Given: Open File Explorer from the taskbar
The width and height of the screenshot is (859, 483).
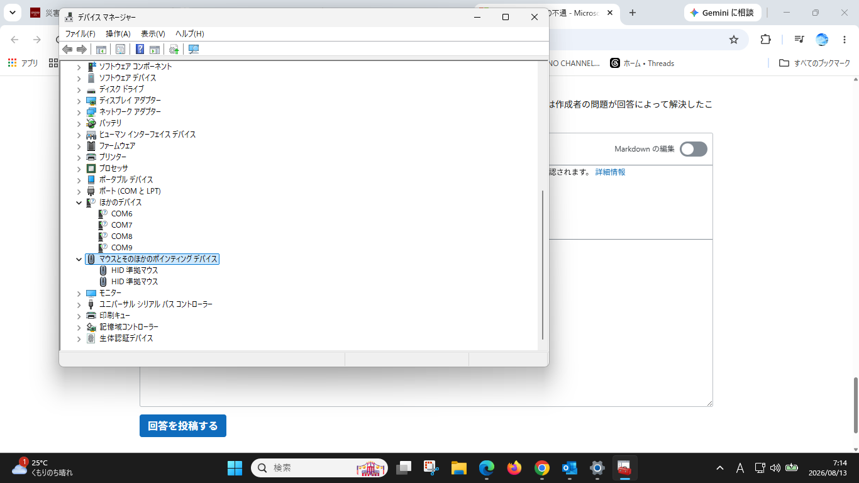Looking at the screenshot, I should point(458,468).
